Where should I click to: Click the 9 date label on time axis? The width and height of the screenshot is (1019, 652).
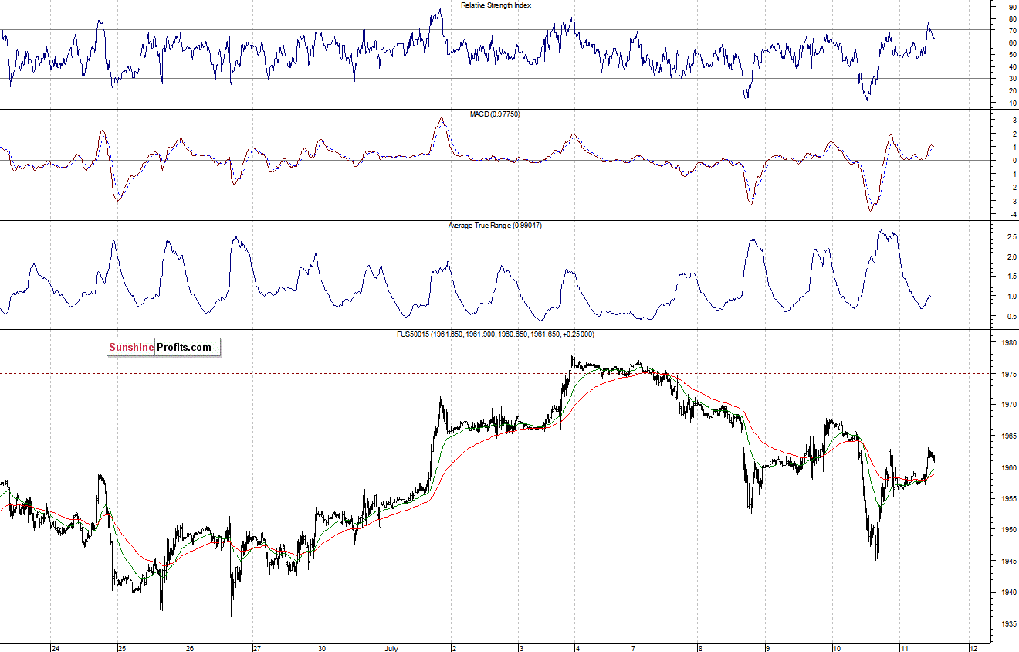[768, 647]
